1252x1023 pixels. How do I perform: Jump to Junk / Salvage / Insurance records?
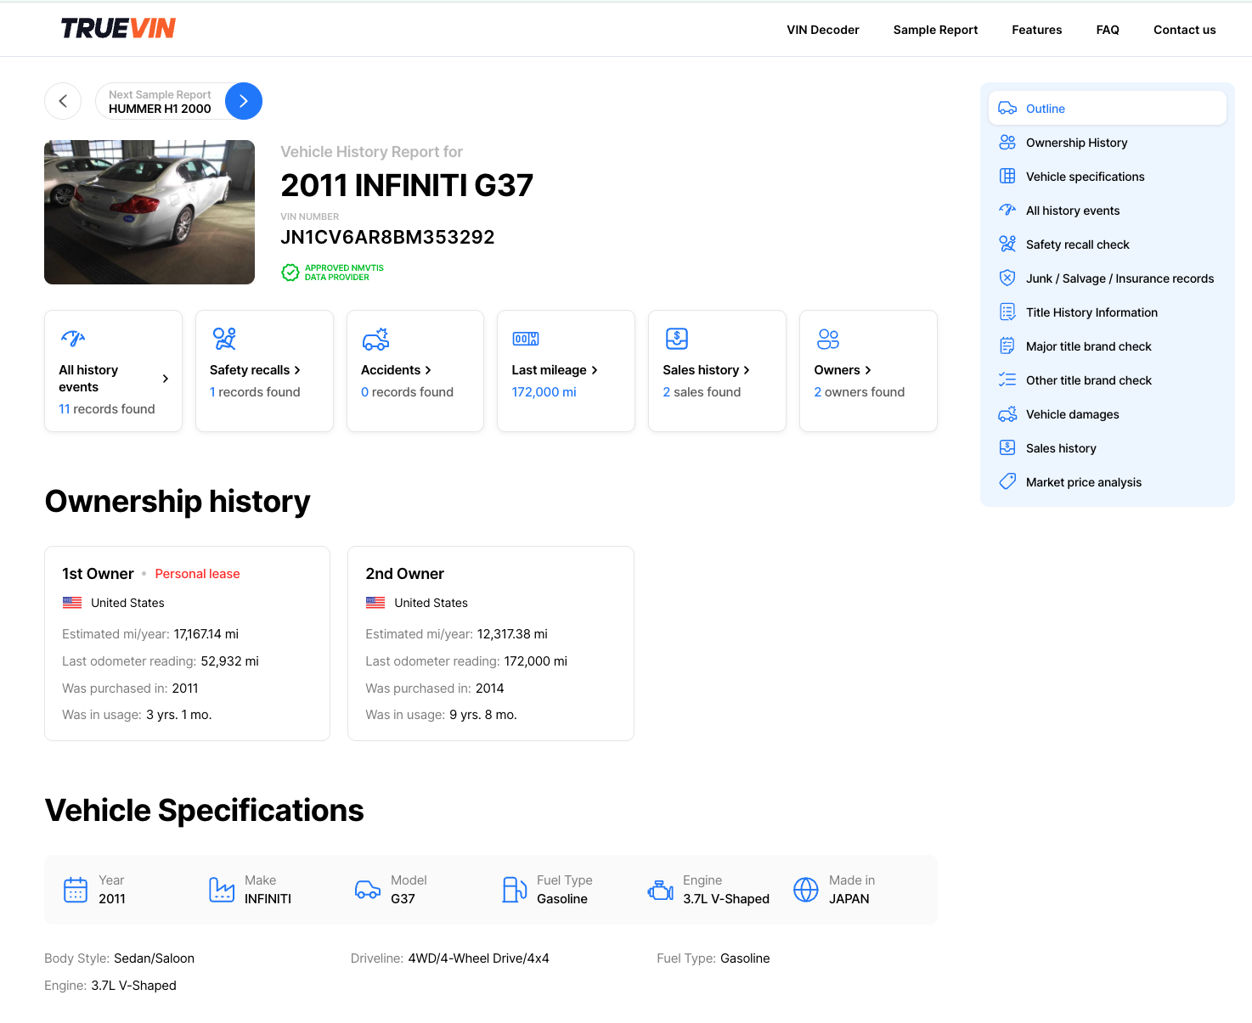click(x=1120, y=278)
